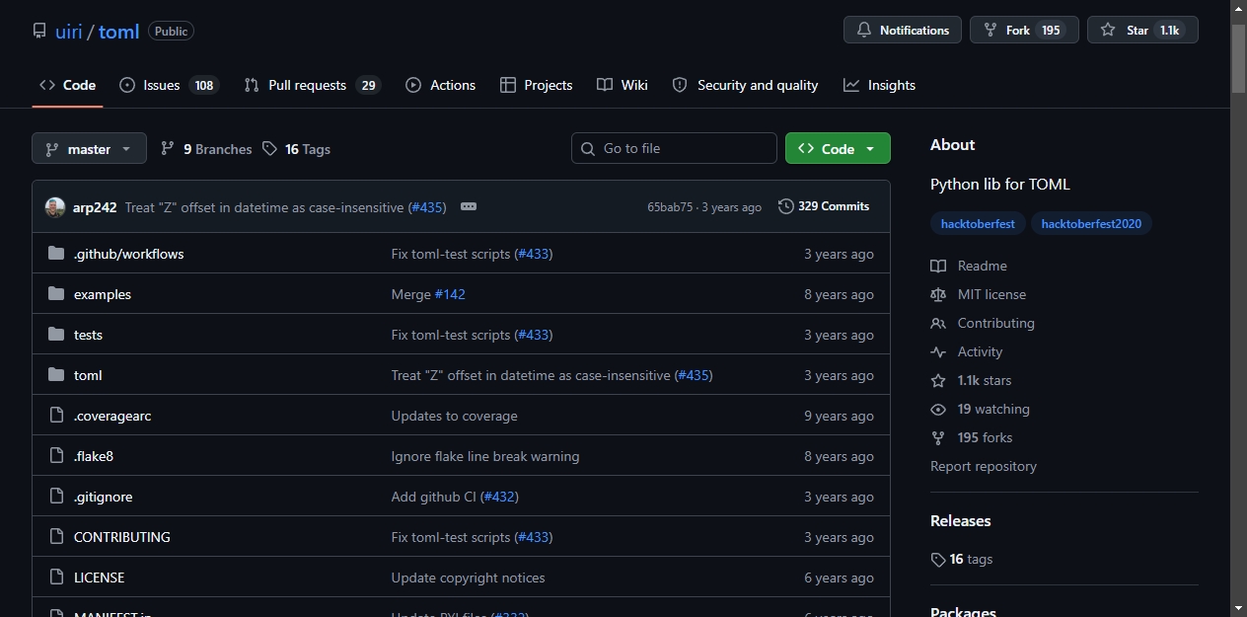
Task: Expand commit message ellipsis button
Action: pos(469,206)
